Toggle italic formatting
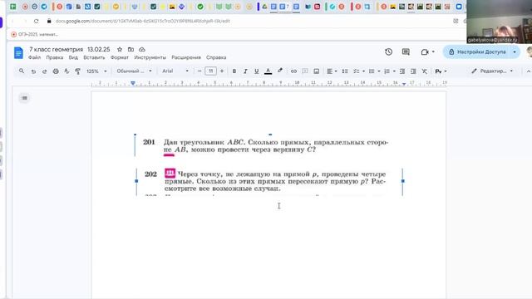532x299 pixels. [245, 71]
